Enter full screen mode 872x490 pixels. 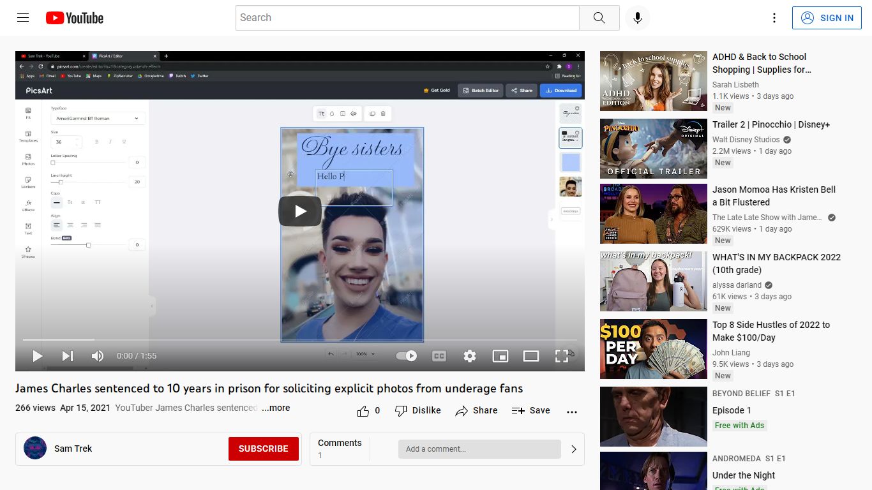tap(562, 356)
